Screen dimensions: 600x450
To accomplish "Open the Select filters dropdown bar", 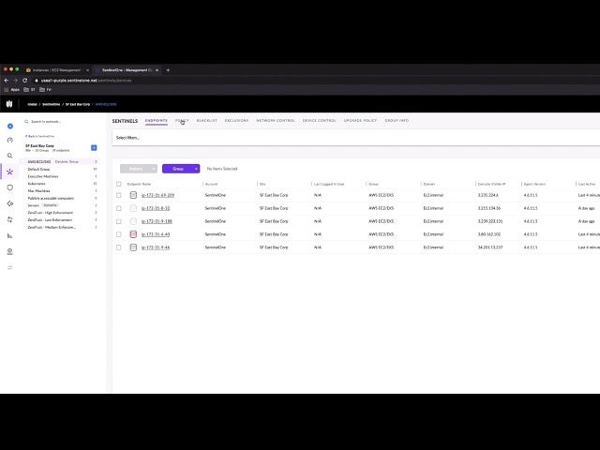I will coord(356,138).
